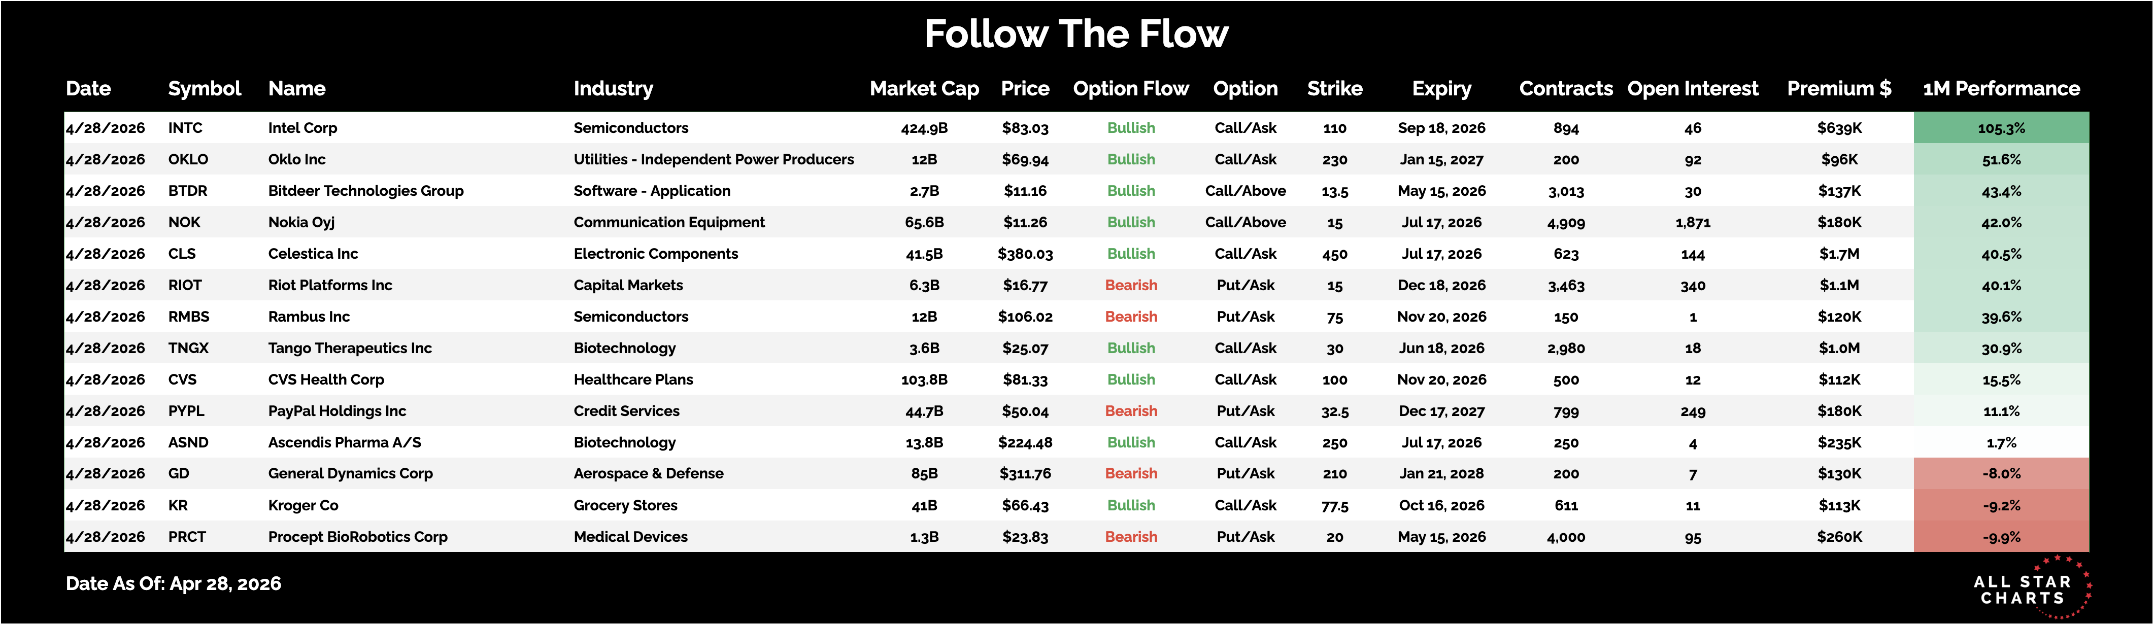Image resolution: width=2154 pixels, height=624 pixels.
Task: Select the INTC ticker symbol
Action: pyautogui.click(x=185, y=128)
